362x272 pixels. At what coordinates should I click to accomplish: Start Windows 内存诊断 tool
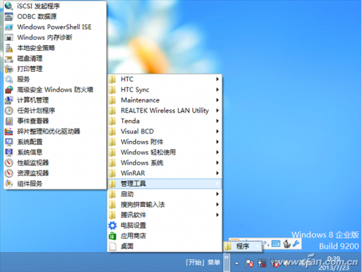(x=55, y=37)
